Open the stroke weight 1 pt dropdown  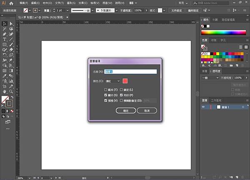pos(67,10)
